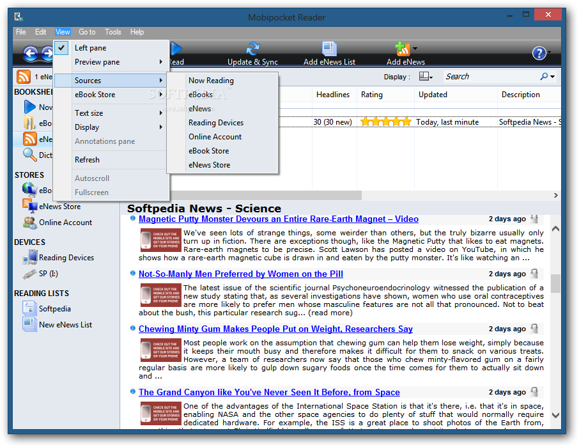
Task: Open Not-So-Manly Men Preferred article link
Action: coord(241,274)
